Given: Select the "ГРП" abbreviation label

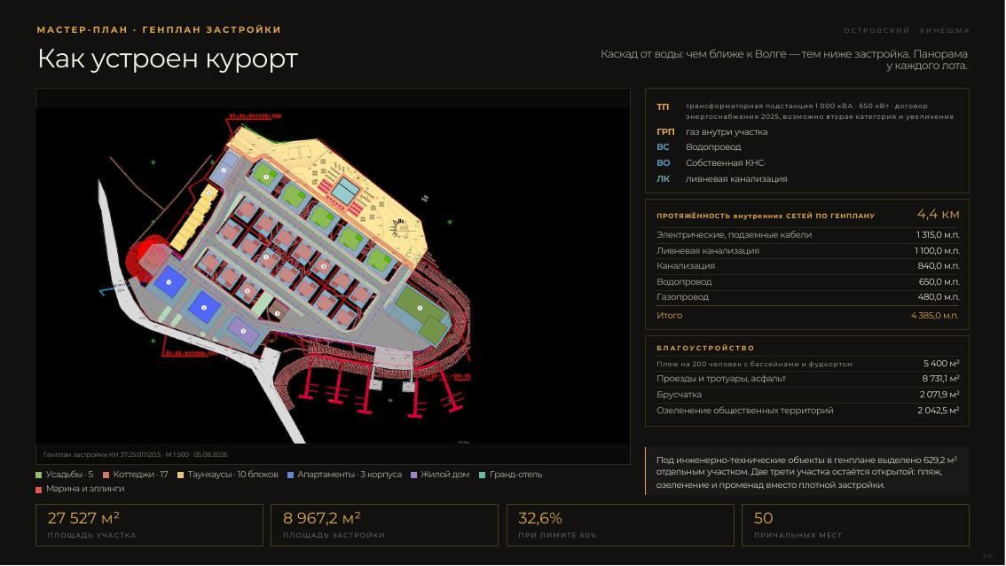Looking at the screenshot, I should tap(665, 131).
